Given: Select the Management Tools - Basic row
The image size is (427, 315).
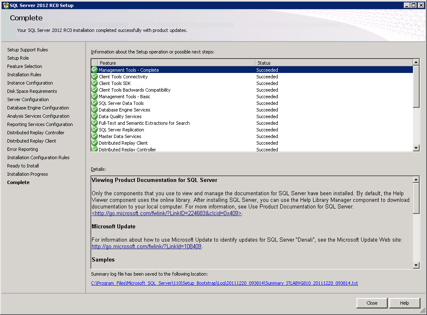Looking at the screenshot, I should click(x=124, y=97).
